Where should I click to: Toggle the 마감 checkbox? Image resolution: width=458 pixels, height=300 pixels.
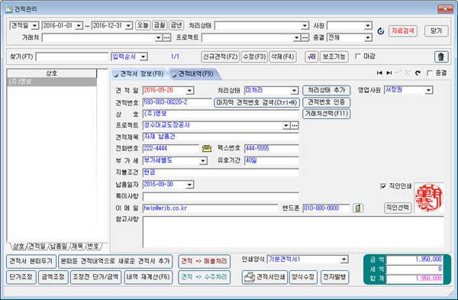point(358,56)
